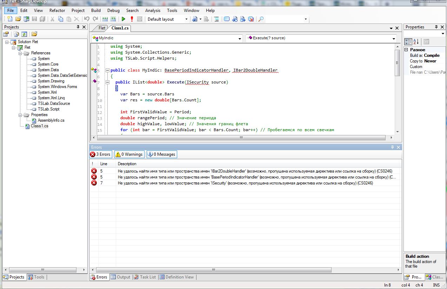Viewport: 447px width, 289px height.
Task: Click the magnifier Find icon in toolbar
Action: point(261,19)
